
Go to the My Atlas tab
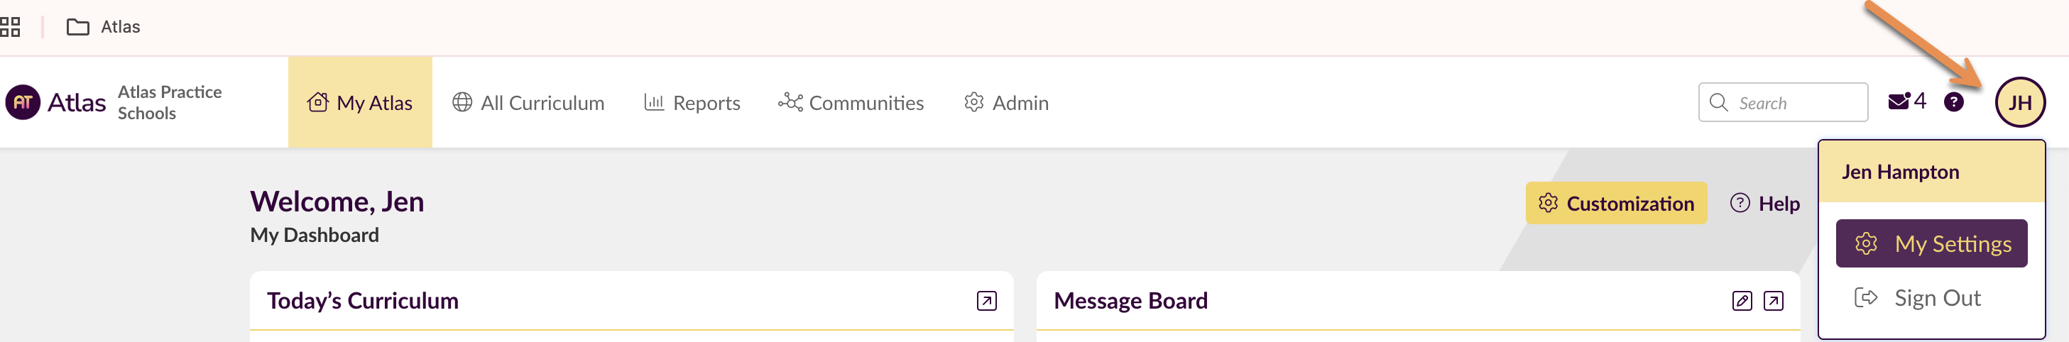tap(360, 103)
